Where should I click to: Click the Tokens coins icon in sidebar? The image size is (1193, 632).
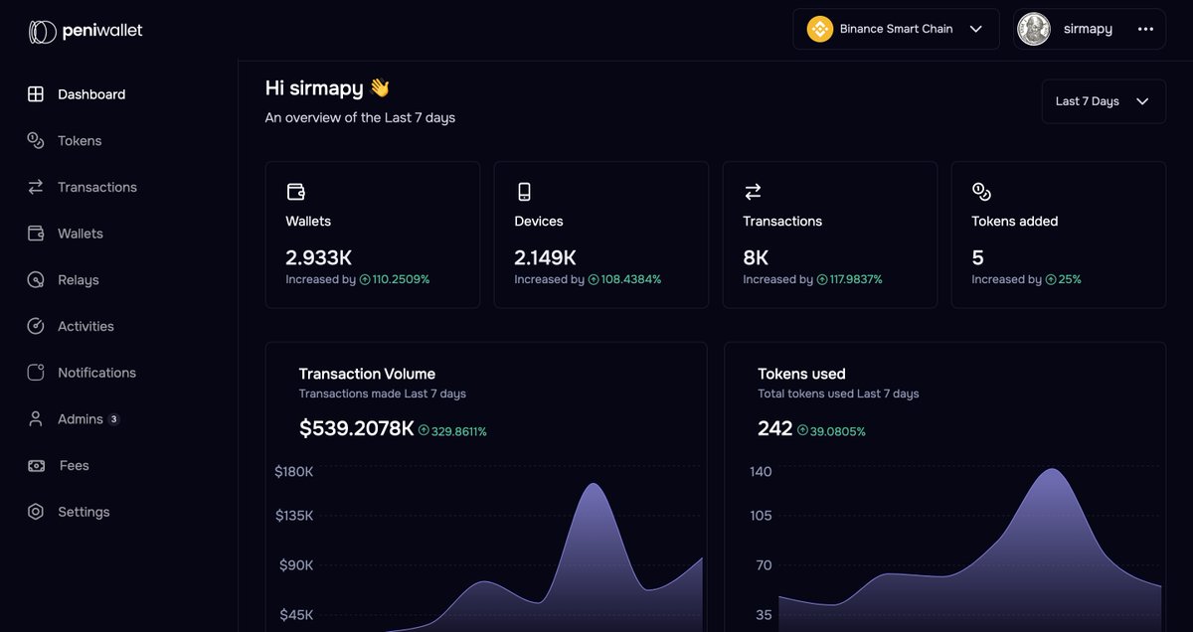36,141
